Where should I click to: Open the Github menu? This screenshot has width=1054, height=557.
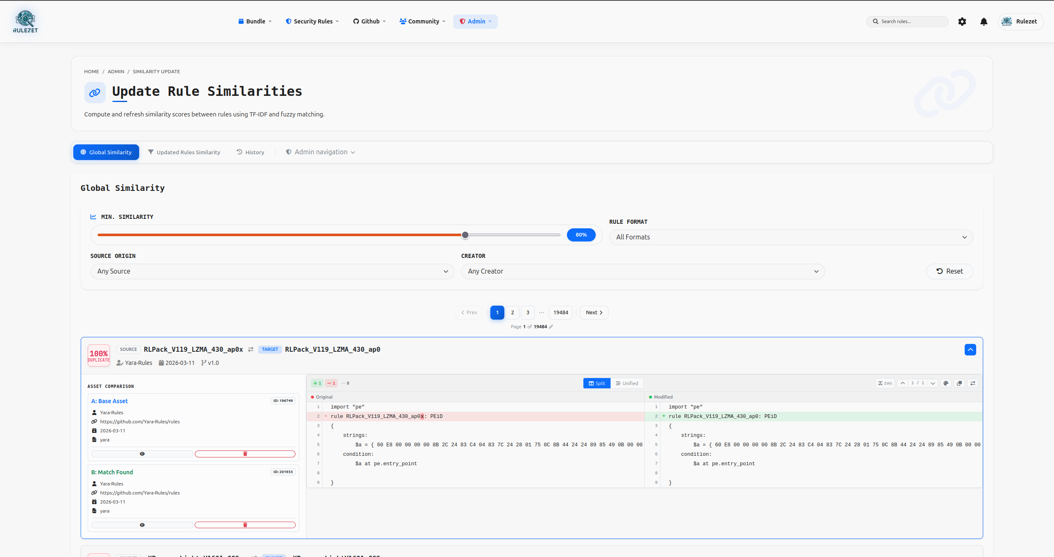point(369,21)
